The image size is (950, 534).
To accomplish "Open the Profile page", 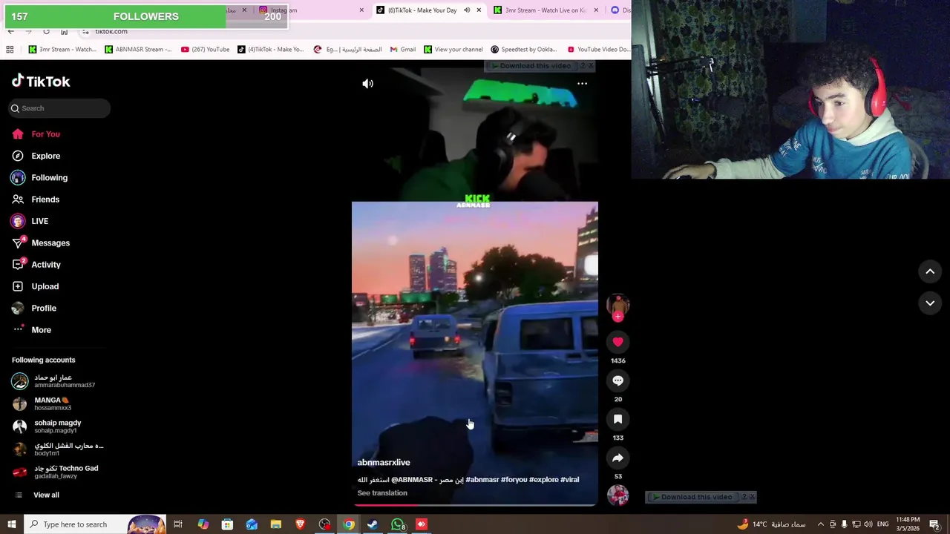I will click(x=34, y=308).
